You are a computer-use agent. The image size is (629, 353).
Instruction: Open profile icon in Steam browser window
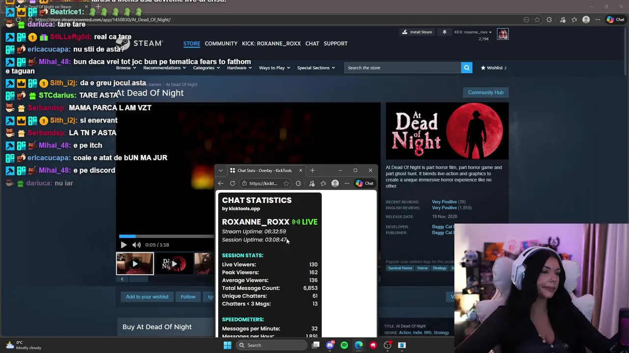(x=586, y=20)
